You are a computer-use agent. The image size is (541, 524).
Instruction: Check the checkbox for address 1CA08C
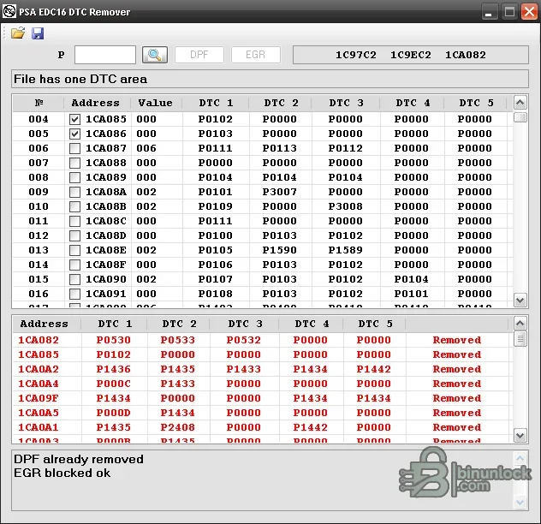coord(74,221)
